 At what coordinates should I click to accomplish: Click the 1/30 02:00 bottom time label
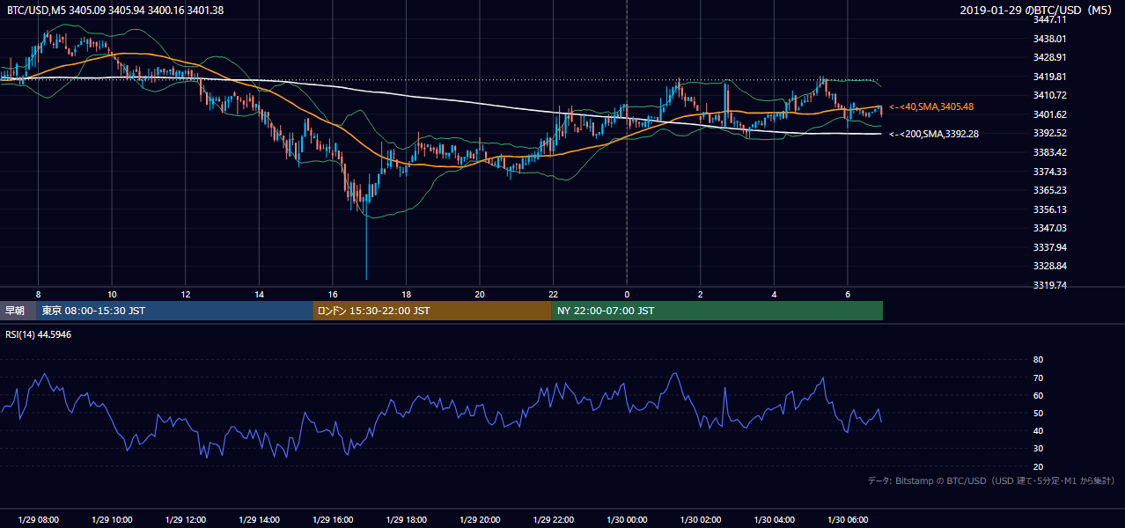tap(700, 520)
